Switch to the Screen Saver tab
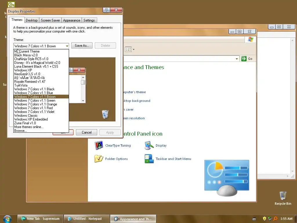The width and height of the screenshot is (297, 223). [x=50, y=20]
